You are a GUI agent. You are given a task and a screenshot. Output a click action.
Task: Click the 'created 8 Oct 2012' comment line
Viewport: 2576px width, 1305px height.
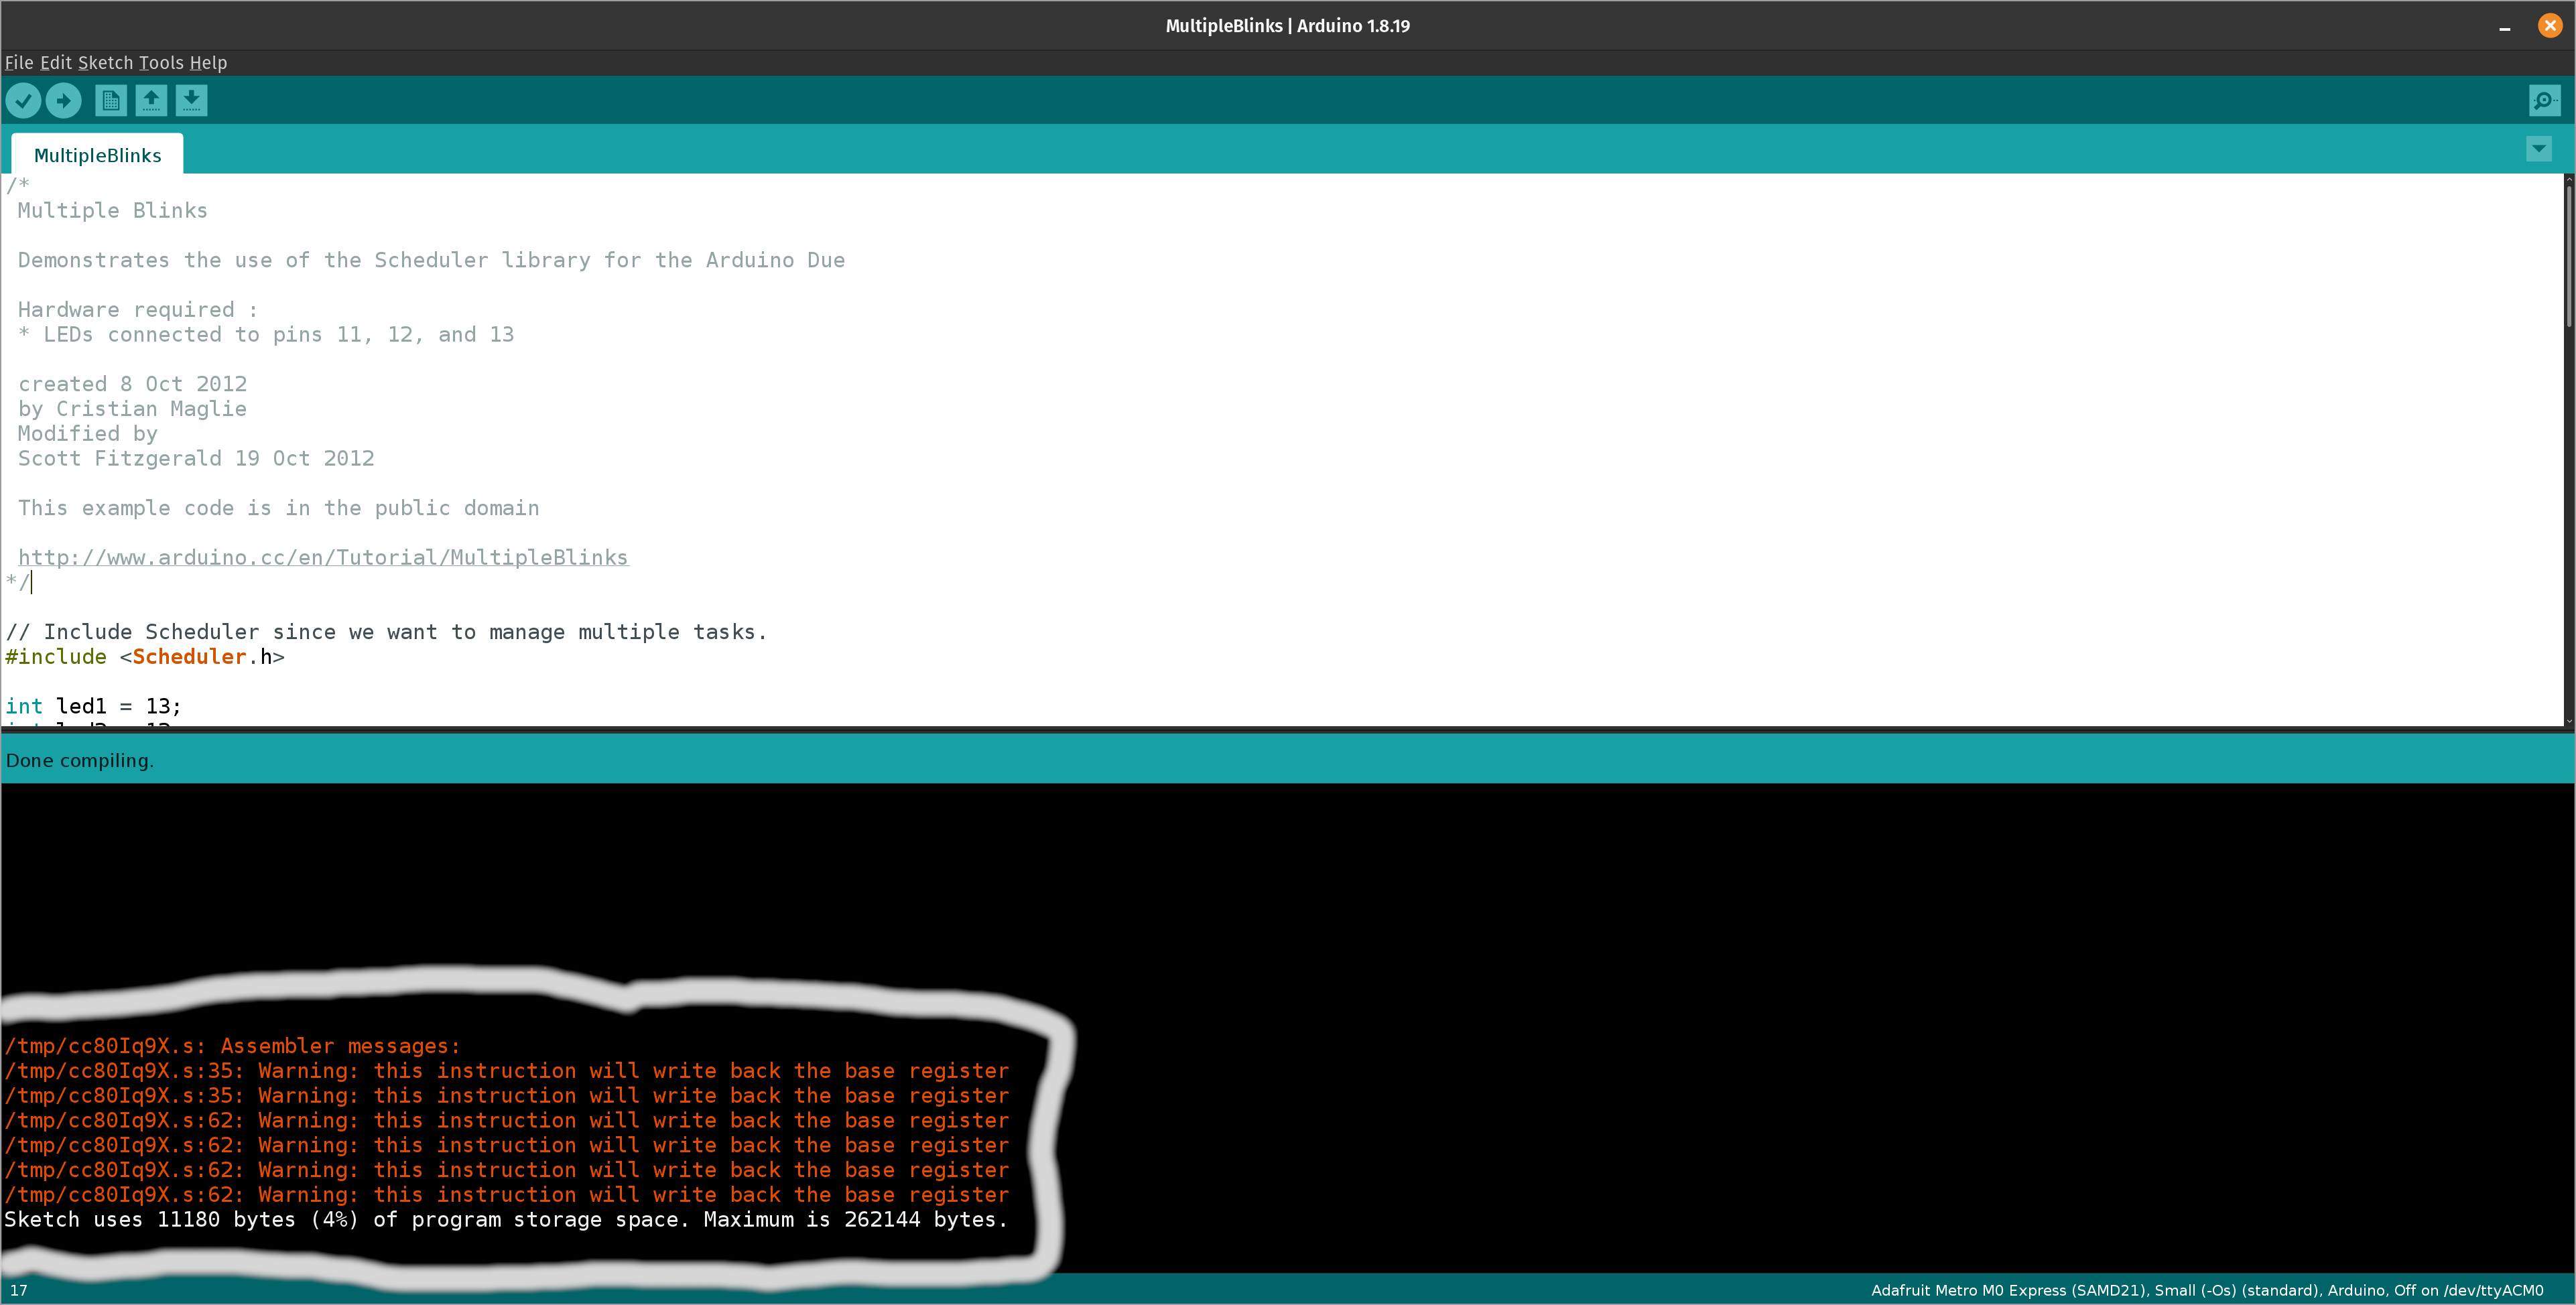(132, 384)
